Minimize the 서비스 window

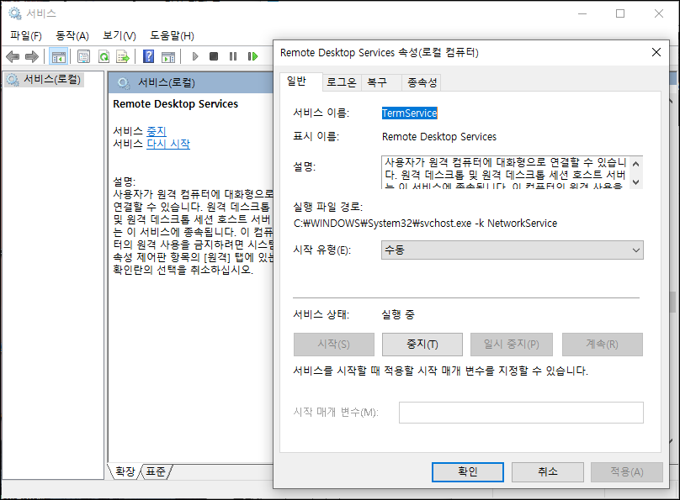582,13
